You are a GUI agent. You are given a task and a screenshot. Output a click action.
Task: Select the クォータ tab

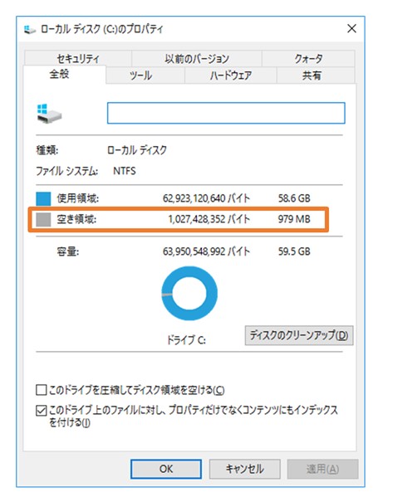308,59
